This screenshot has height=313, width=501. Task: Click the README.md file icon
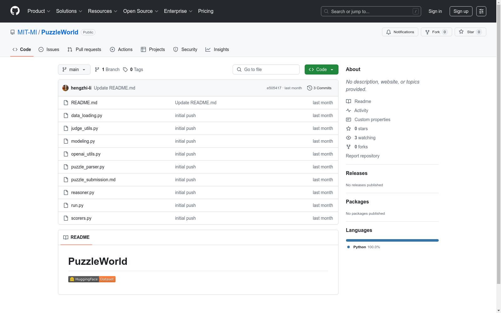[x=66, y=103]
